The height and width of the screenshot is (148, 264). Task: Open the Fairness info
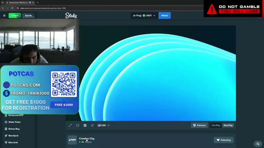point(199,125)
